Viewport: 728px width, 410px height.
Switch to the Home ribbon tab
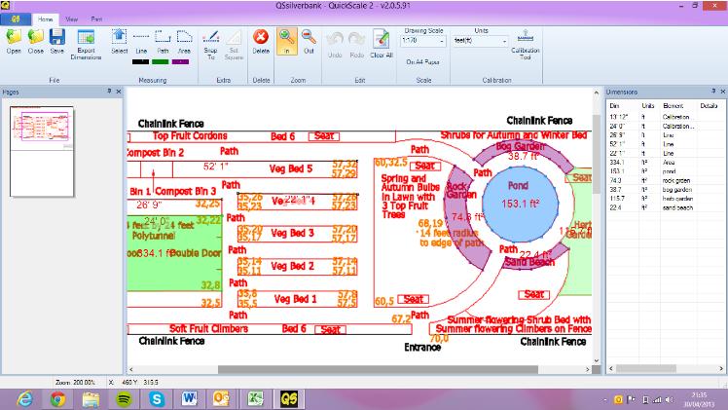tap(45, 19)
